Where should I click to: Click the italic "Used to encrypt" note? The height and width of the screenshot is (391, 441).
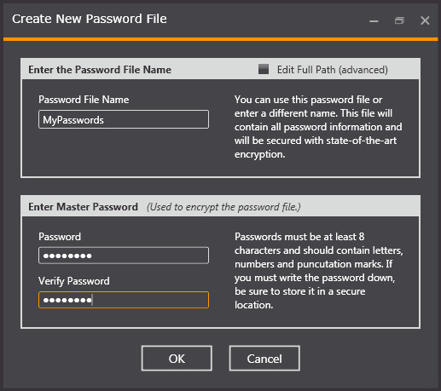223,207
